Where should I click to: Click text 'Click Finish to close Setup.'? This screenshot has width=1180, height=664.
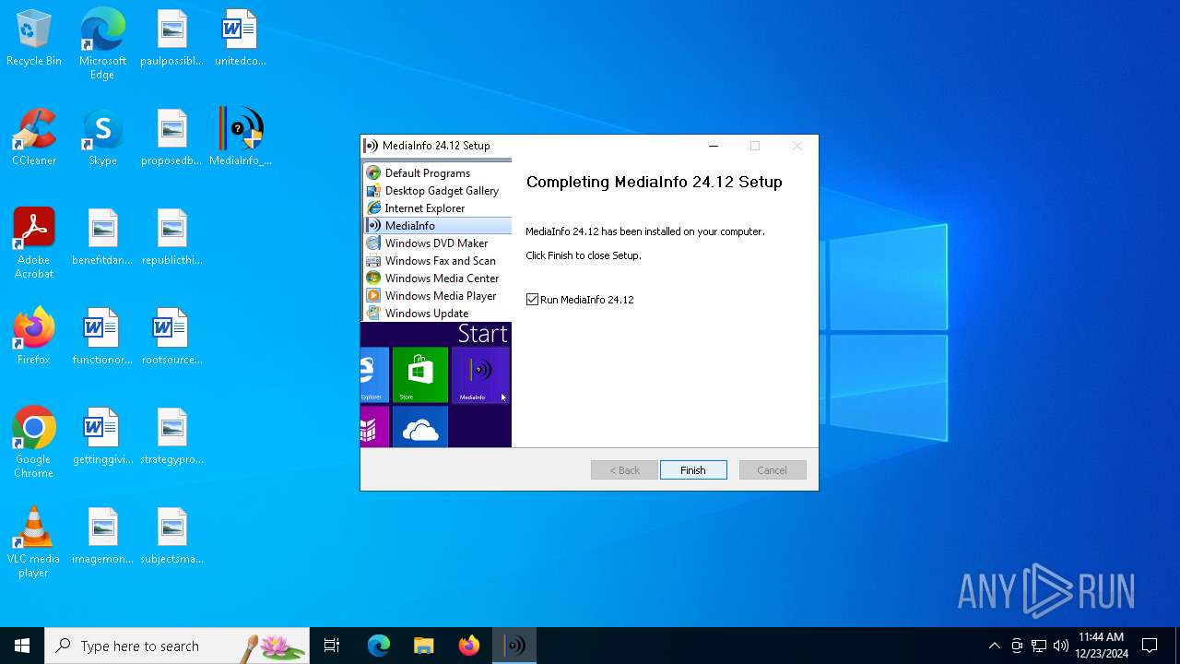pos(584,255)
